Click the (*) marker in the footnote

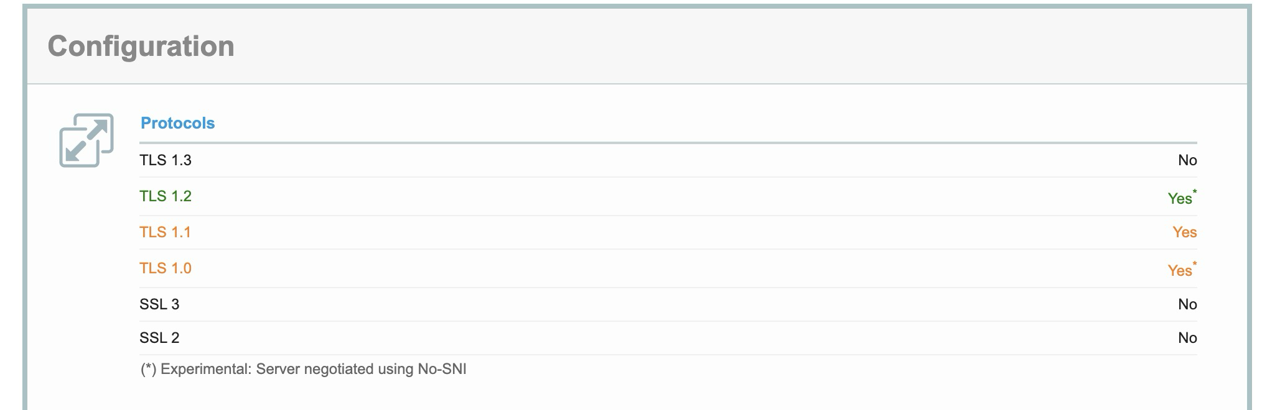(x=148, y=369)
